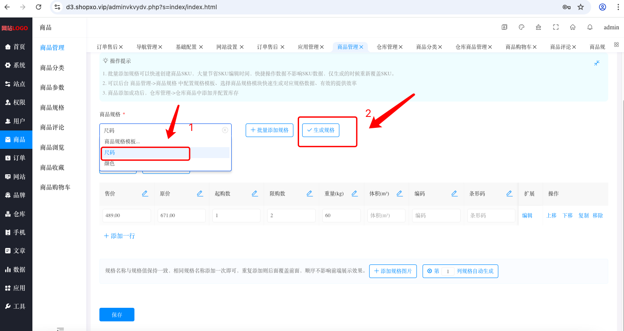Switch to the 导航管理 tab
The image size is (624, 331).
[146, 47]
